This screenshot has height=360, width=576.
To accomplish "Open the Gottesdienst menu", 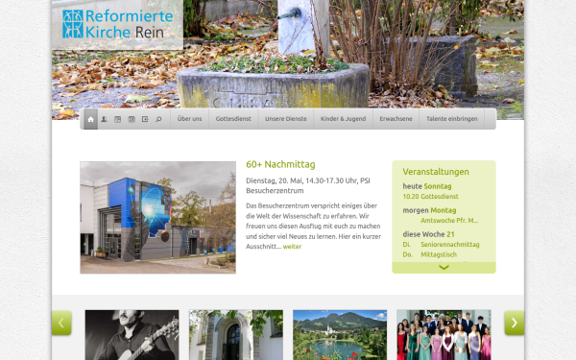I will click(233, 119).
